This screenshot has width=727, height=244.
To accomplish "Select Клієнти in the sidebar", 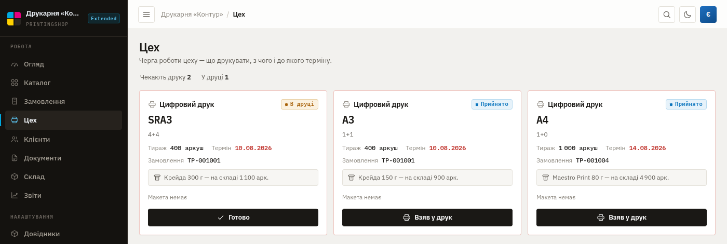I will coord(63,139).
